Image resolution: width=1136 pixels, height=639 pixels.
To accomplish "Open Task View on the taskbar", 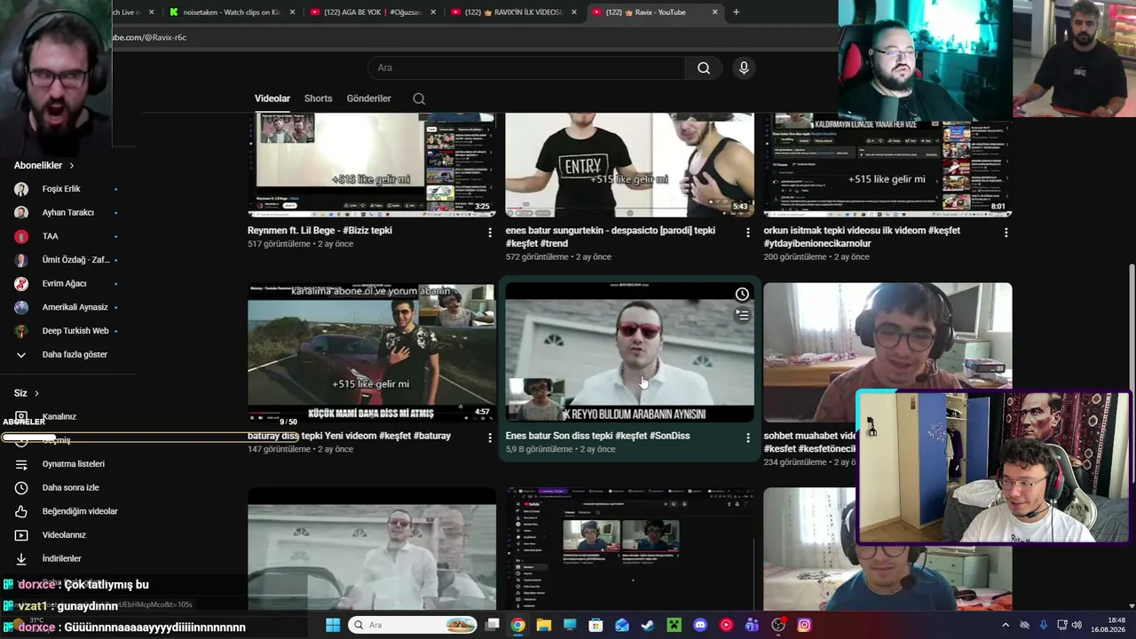I will (493, 625).
